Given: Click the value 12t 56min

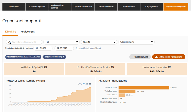Looking at the screenshot, I should pos(95,71).
